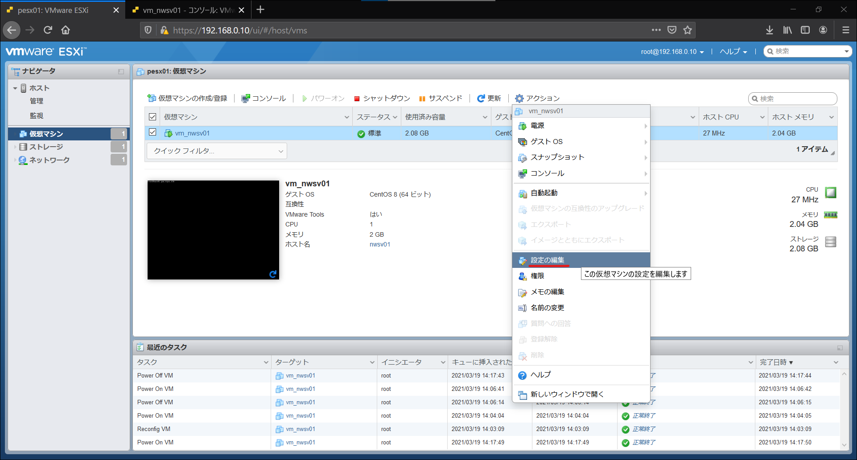The width and height of the screenshot is (857, 460).
Task: Click the シャットダウン button
Action: (382, 99)
